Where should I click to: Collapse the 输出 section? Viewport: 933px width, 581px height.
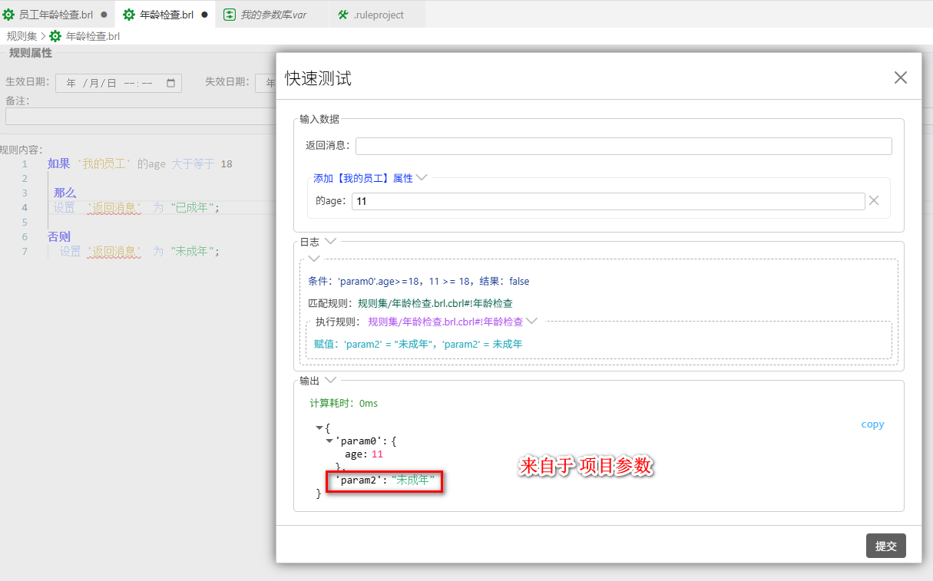(x=331, y=380)
